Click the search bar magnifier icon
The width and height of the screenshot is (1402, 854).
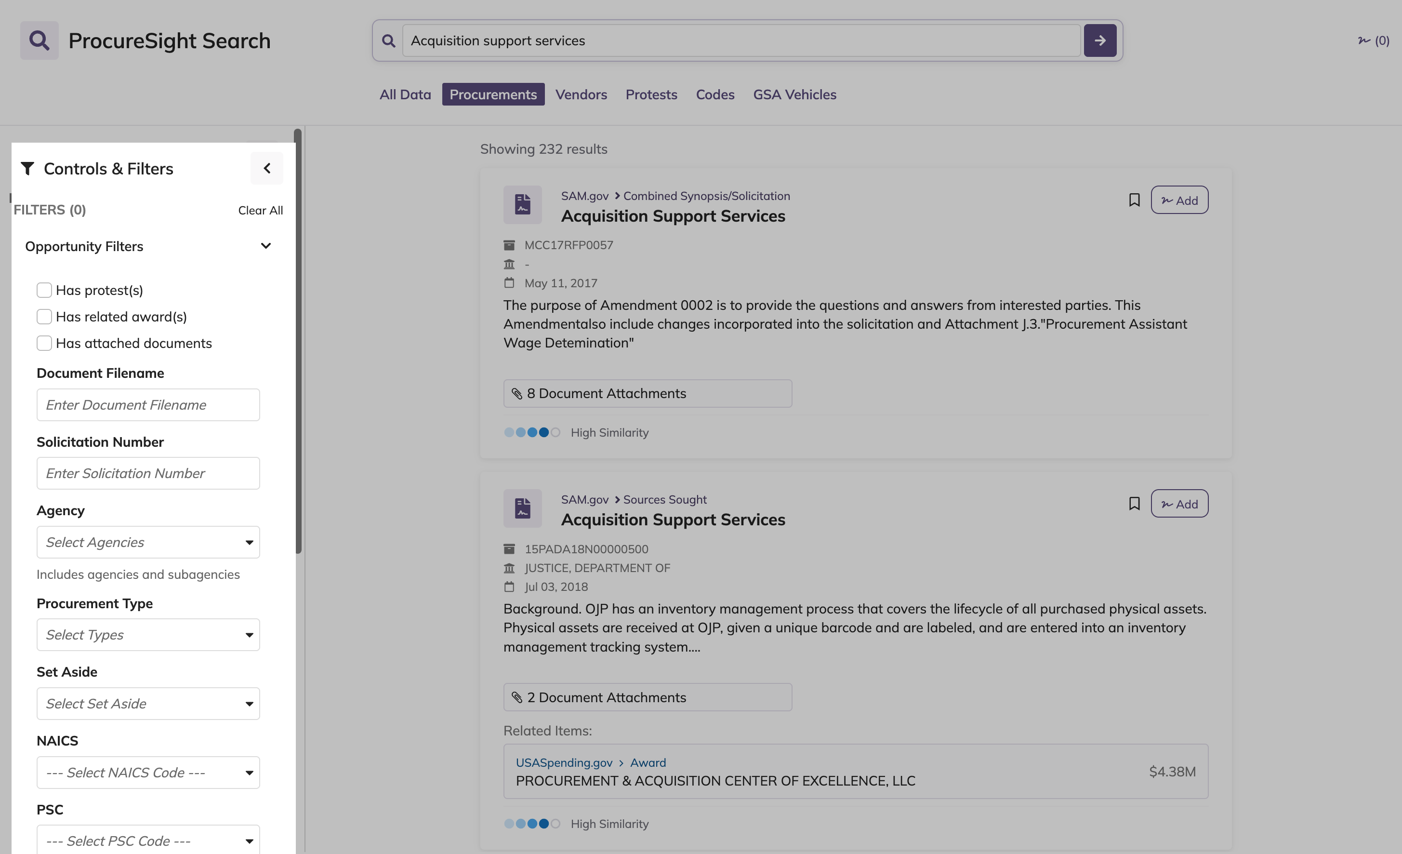[389, 41]
